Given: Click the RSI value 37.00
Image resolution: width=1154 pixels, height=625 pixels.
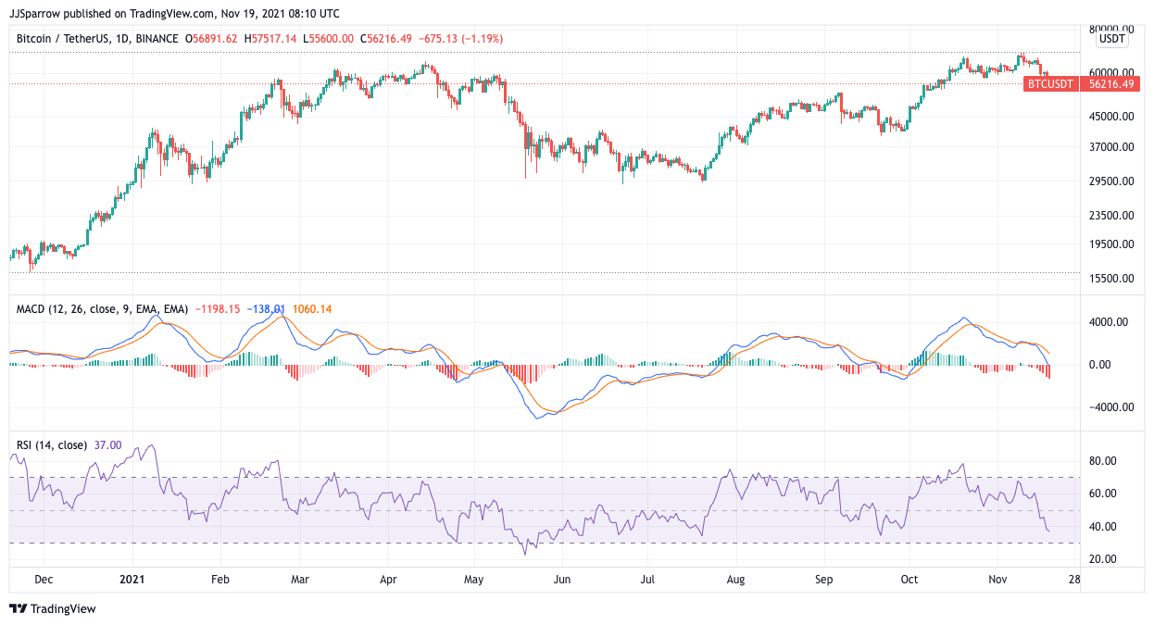Looking at the screenshot, I should tap(107, 445).
